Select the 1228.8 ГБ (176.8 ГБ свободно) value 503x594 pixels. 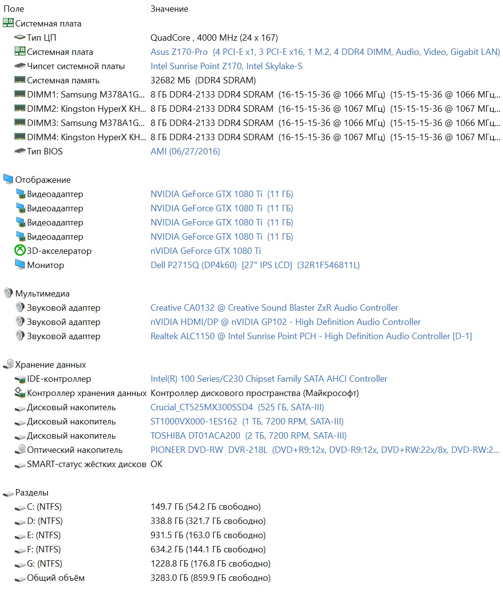pos(210,563)
